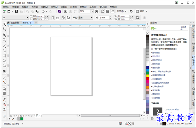Open the Launch (启动) dropdown
196x128 pixels.
pyautogui.click(x=147, y=11)
